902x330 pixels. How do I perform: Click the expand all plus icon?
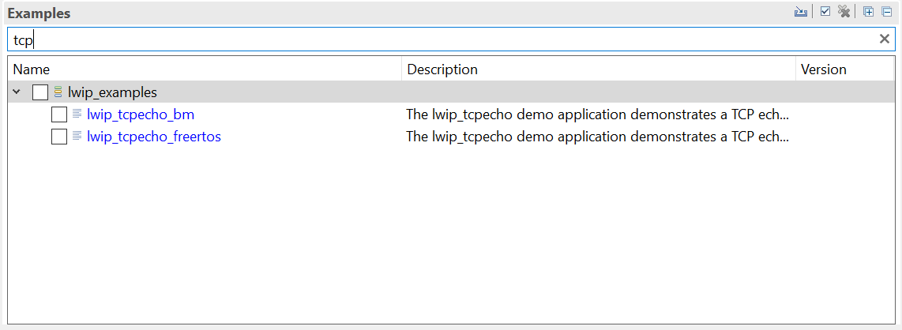[x=868, y=12]
